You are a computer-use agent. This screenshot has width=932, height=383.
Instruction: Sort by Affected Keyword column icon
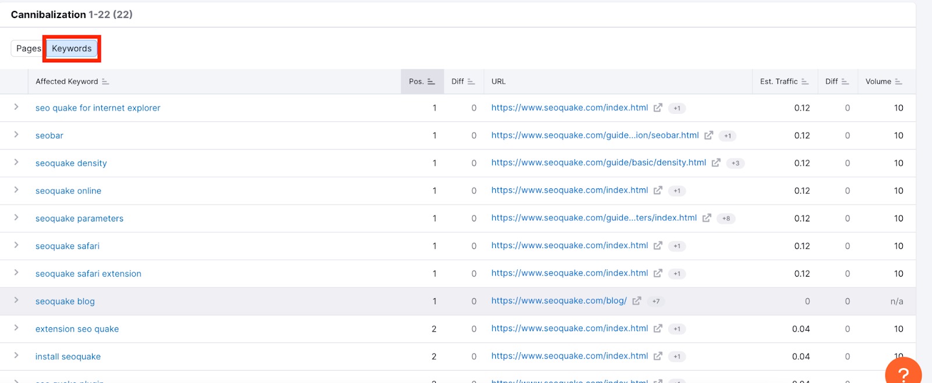105,81
